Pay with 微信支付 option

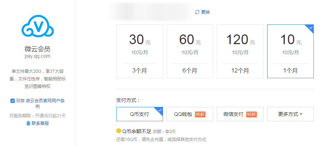[x=233, y=114]
